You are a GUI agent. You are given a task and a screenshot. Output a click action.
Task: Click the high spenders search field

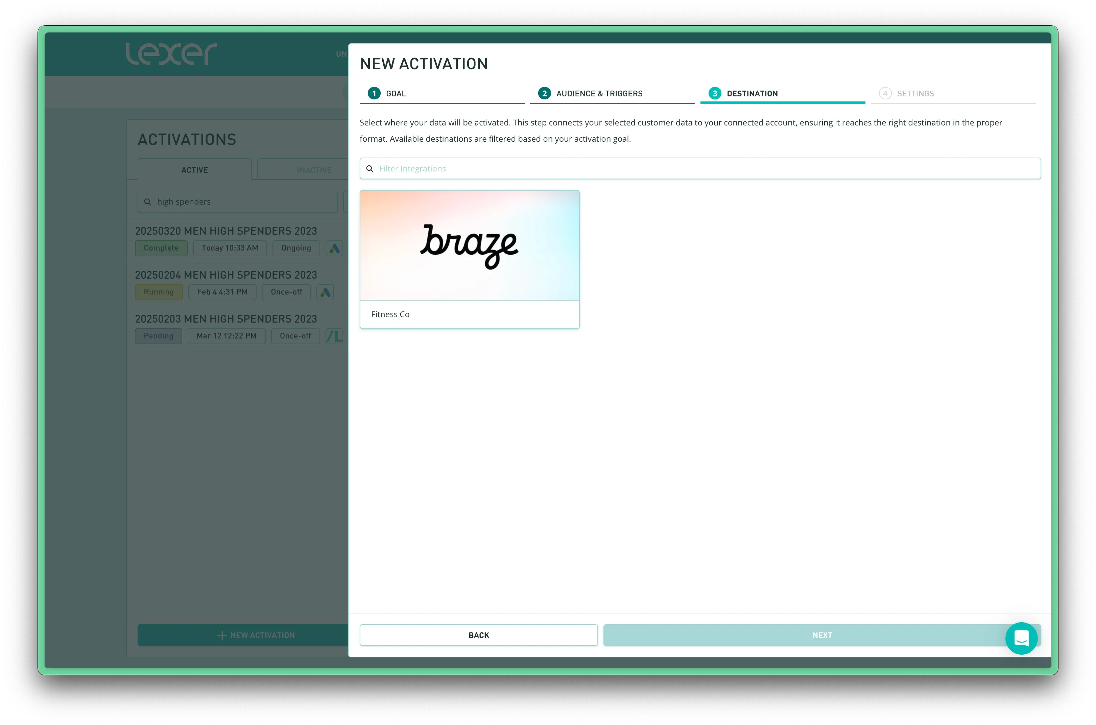click(x=245, y=202)
